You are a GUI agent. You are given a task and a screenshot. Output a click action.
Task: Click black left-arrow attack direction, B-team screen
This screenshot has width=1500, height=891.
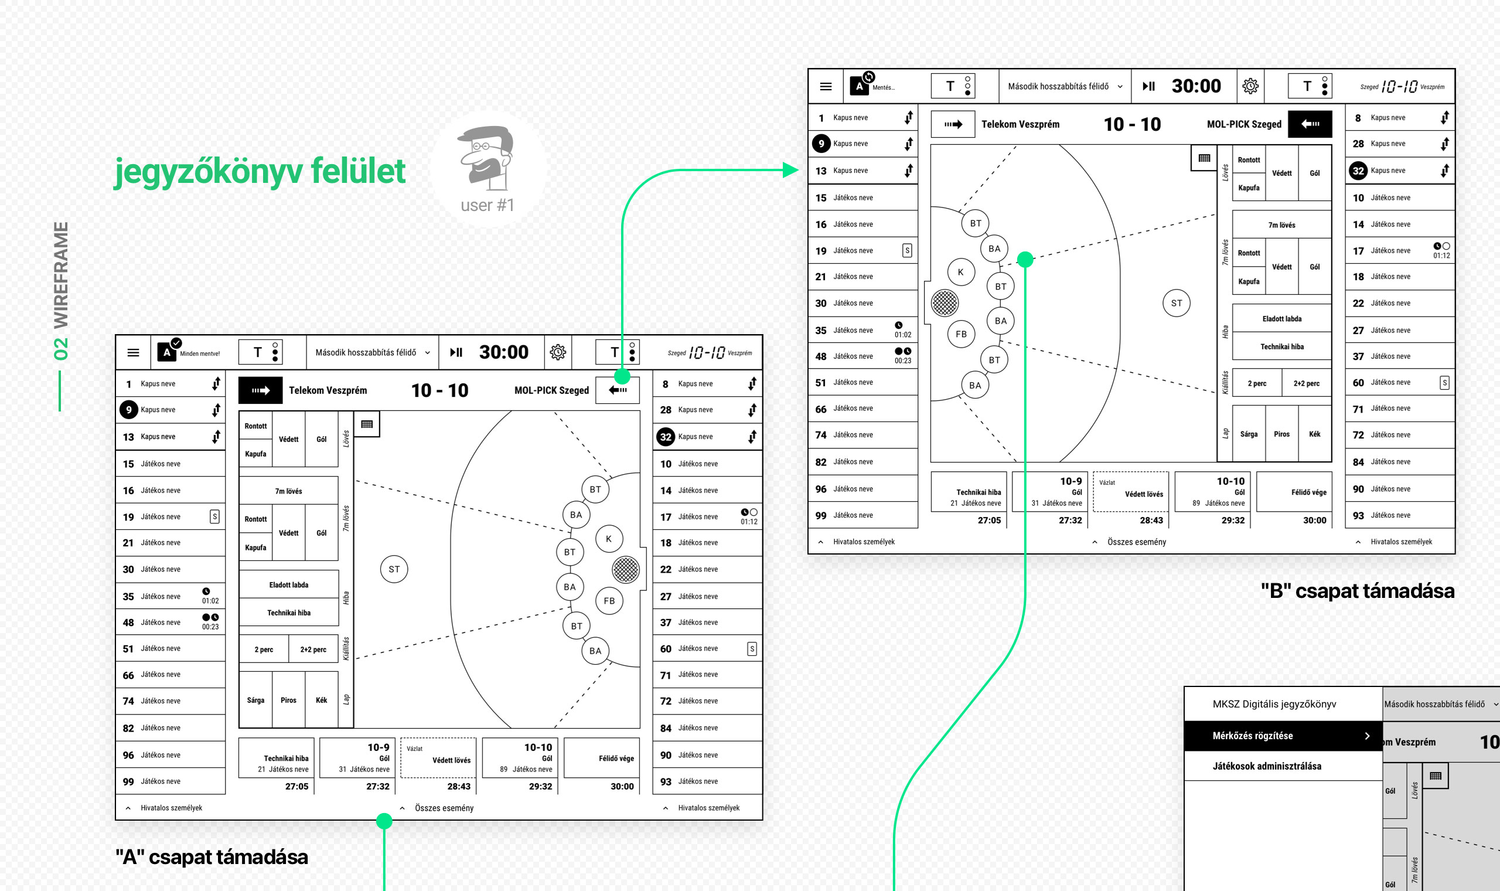pos(1310,124)
